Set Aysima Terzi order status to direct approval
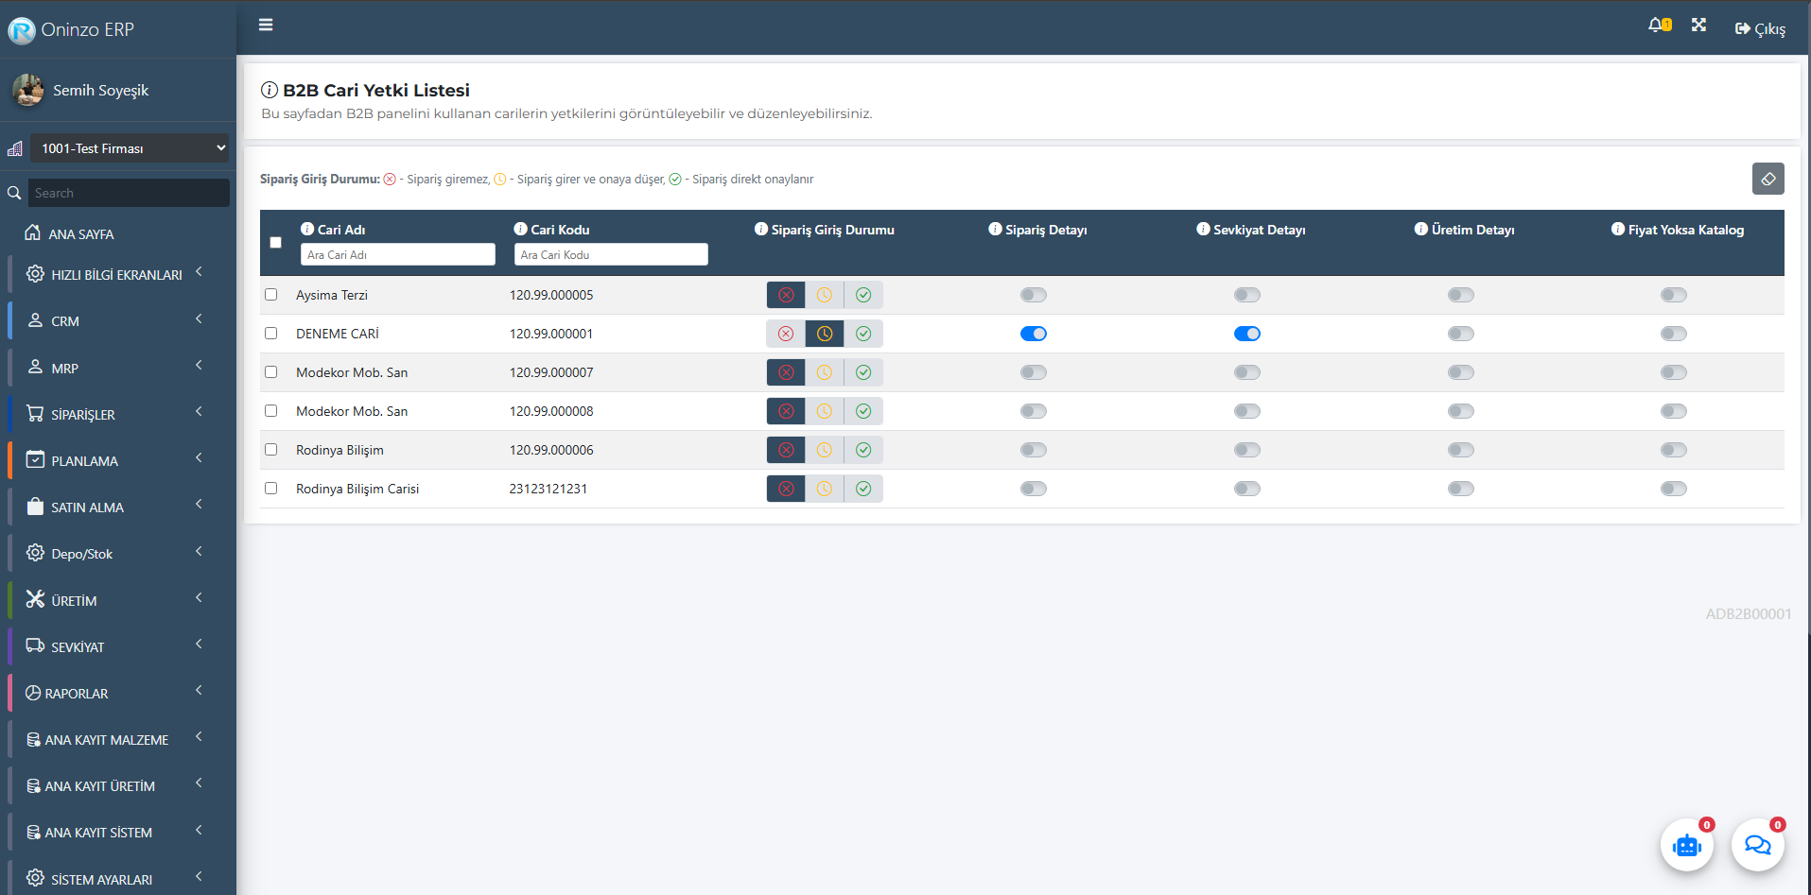Viewport: 1811px width, 895px height. [863, 295]
